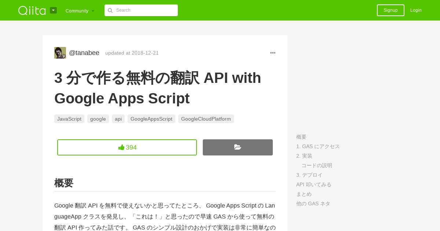Jump to まとめ section
Viewport: 440px width, 231px height.
304,194
